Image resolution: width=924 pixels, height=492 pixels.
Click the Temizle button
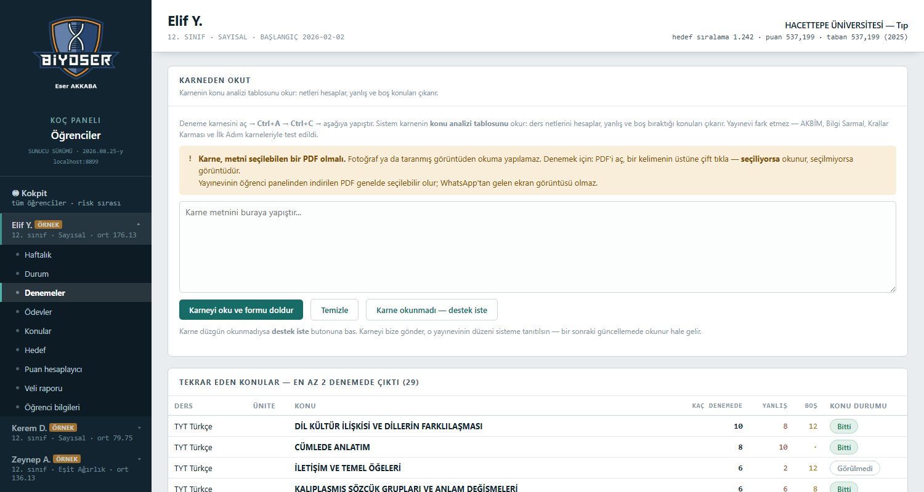coord(334,310)
